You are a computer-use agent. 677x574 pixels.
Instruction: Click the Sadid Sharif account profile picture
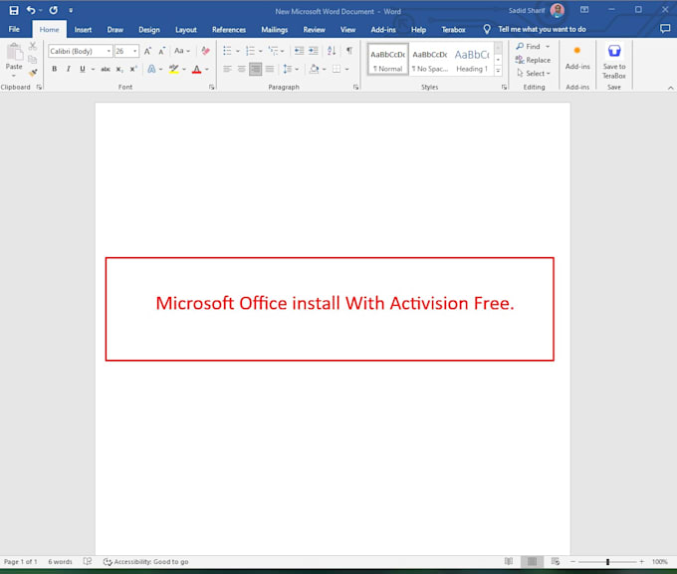(x=558, y=10)
